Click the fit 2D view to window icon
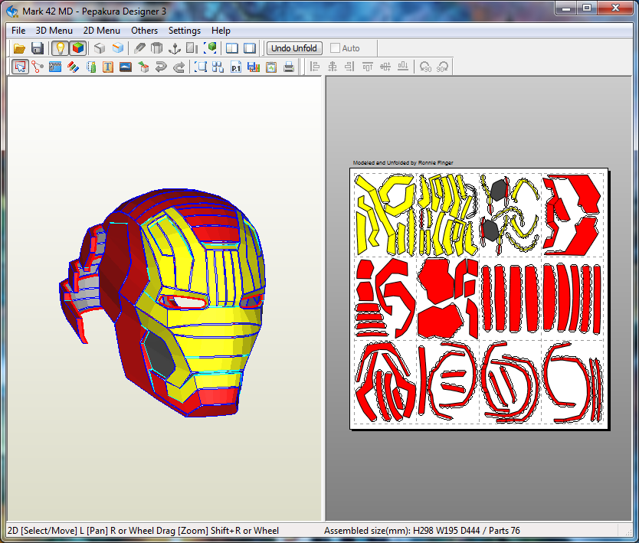The width and height of the screenshot is (639, 543). click(x=200, y=67)
